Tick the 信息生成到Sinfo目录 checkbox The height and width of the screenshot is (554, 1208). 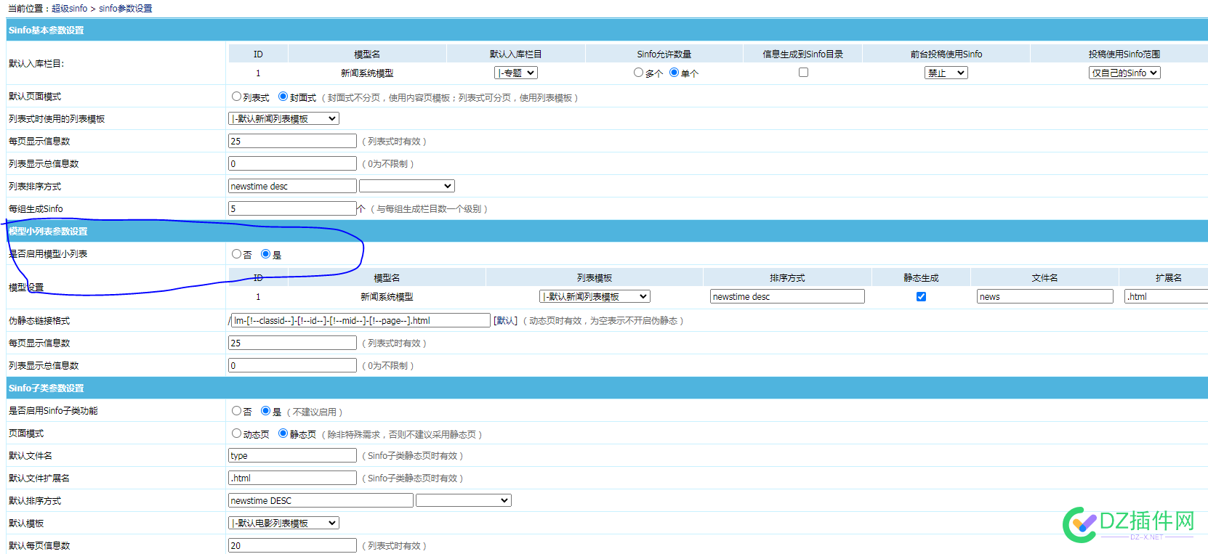[x=803, y=73]
